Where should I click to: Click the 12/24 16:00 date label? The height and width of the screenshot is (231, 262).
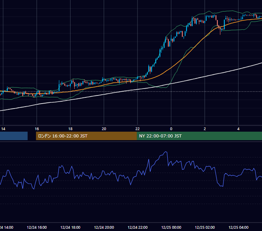coord(37,227)
